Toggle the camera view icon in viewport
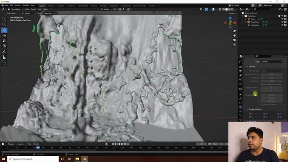This screenshot has width=288, height=162. click(x=234, y=40)
